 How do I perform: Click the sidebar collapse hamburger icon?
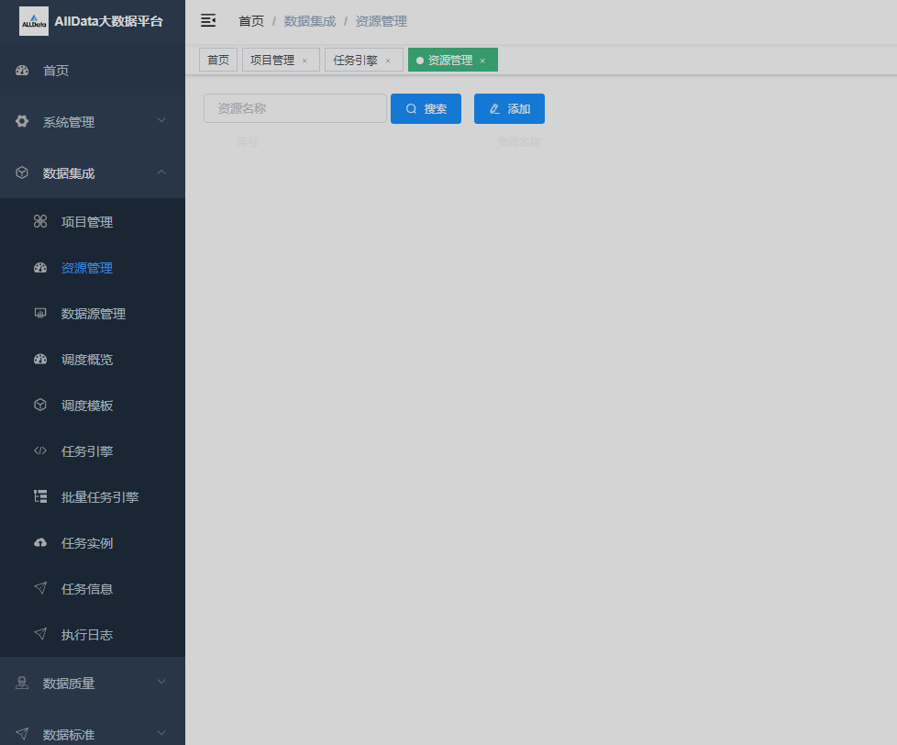[x=208, y=20]
